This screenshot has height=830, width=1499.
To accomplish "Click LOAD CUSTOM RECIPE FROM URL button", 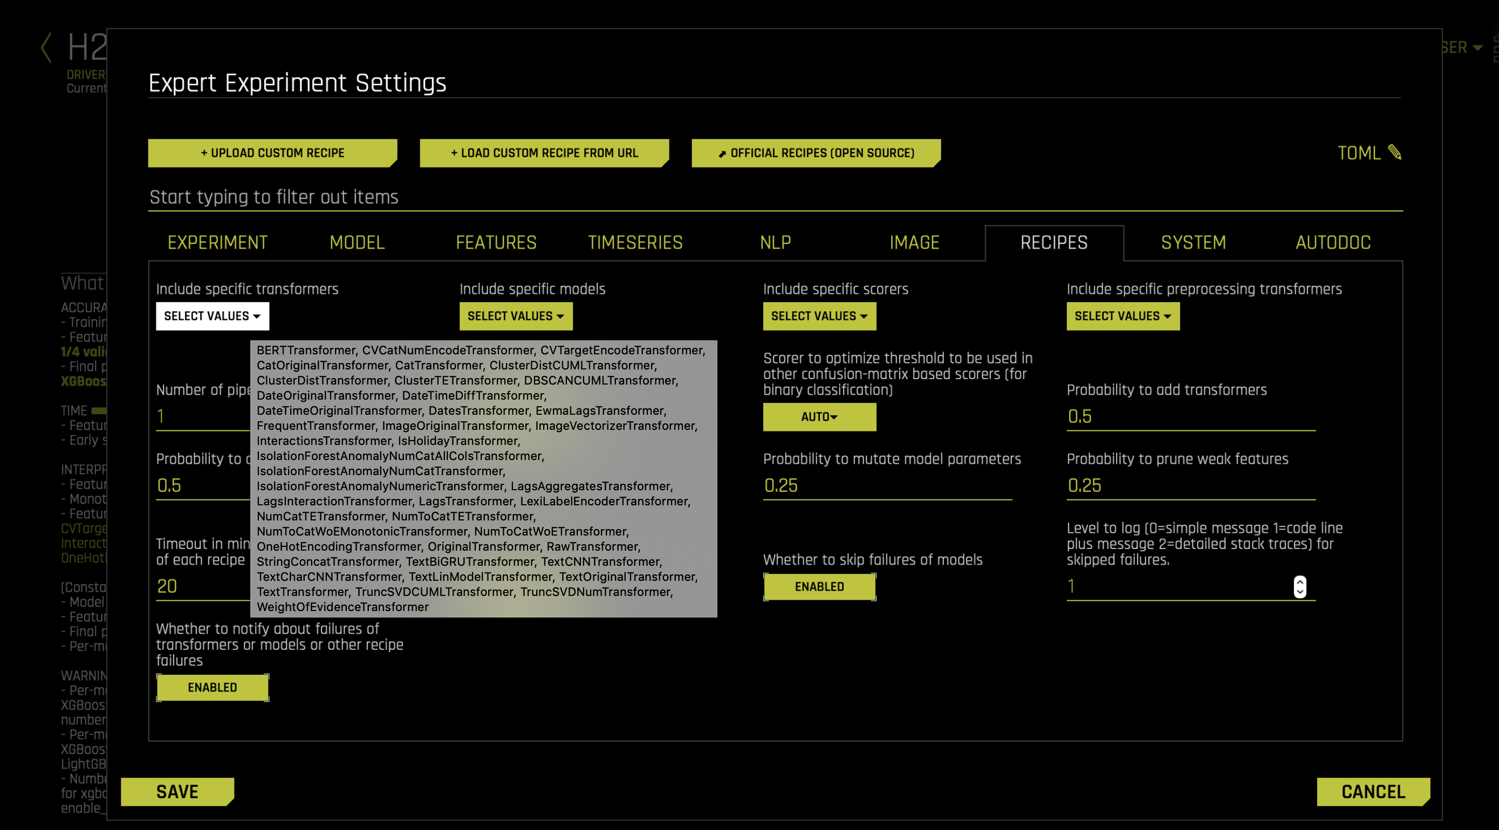I will point(544,153).
